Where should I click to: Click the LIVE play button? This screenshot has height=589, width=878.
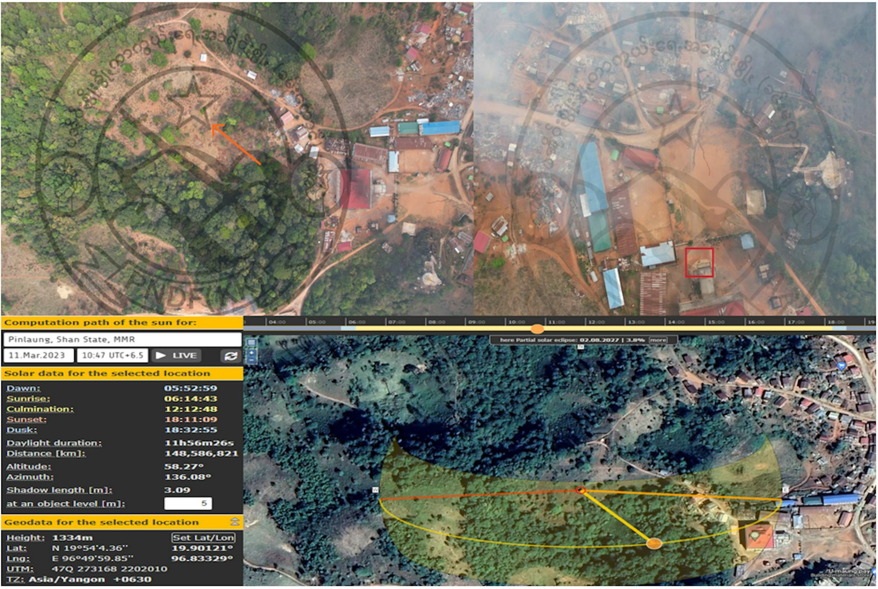click(176, 356)
